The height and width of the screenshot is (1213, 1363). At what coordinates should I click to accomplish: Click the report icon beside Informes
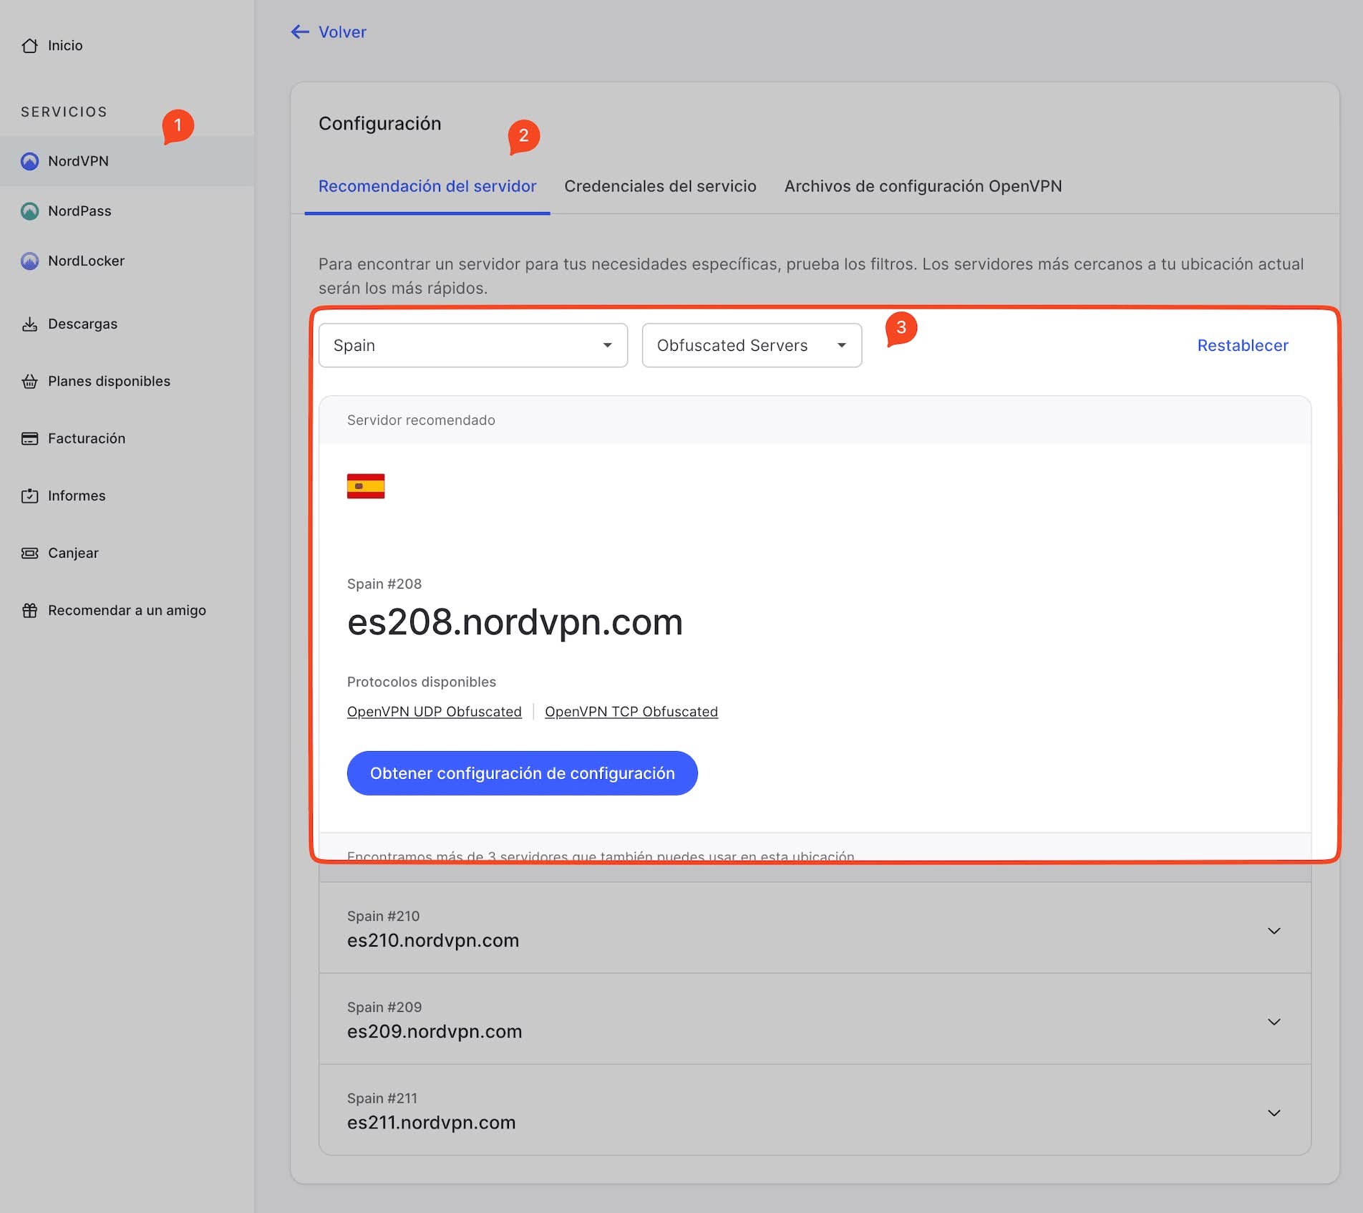(x=29, y=496)
